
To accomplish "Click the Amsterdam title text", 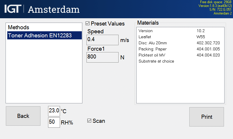I will [54, 9].
